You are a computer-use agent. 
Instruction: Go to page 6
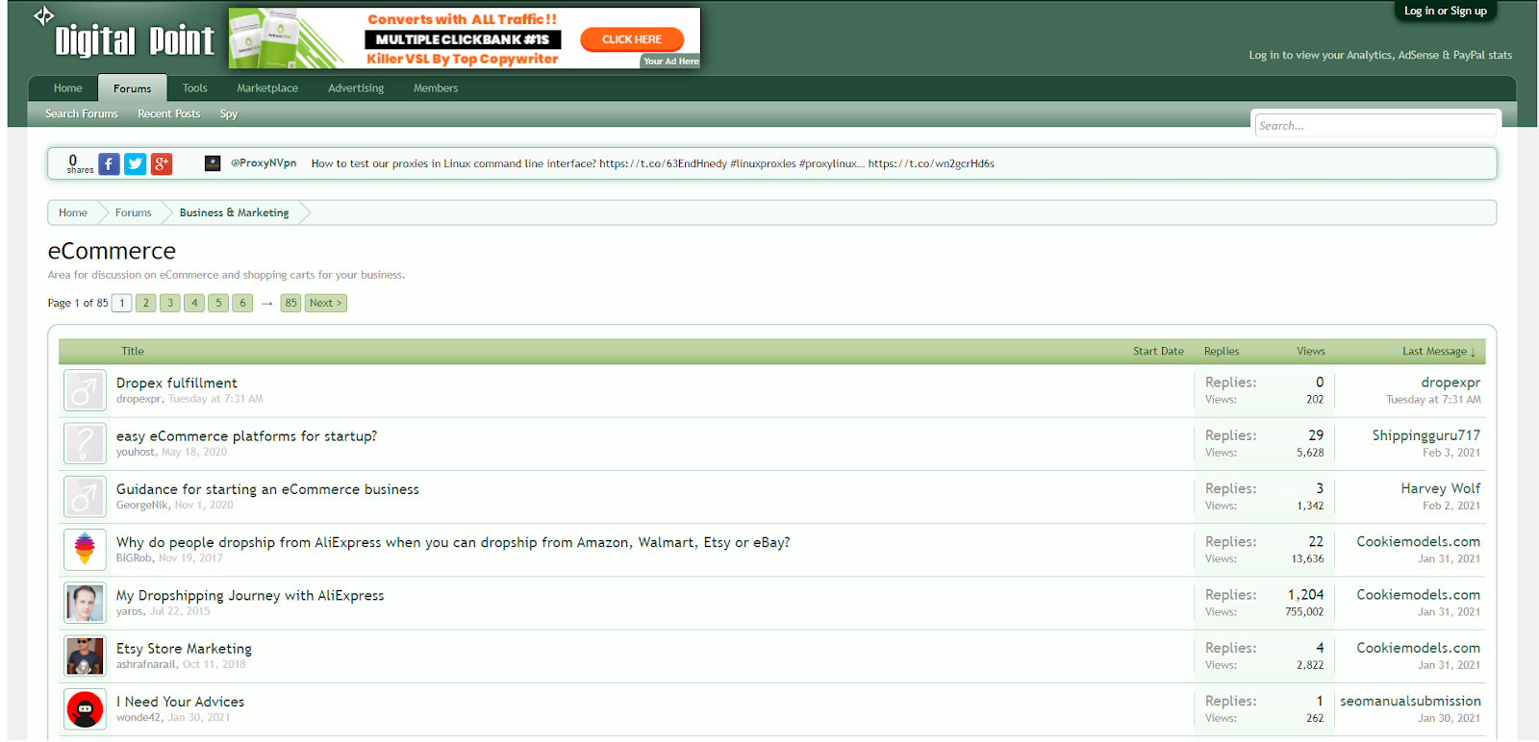click(242, 303)
